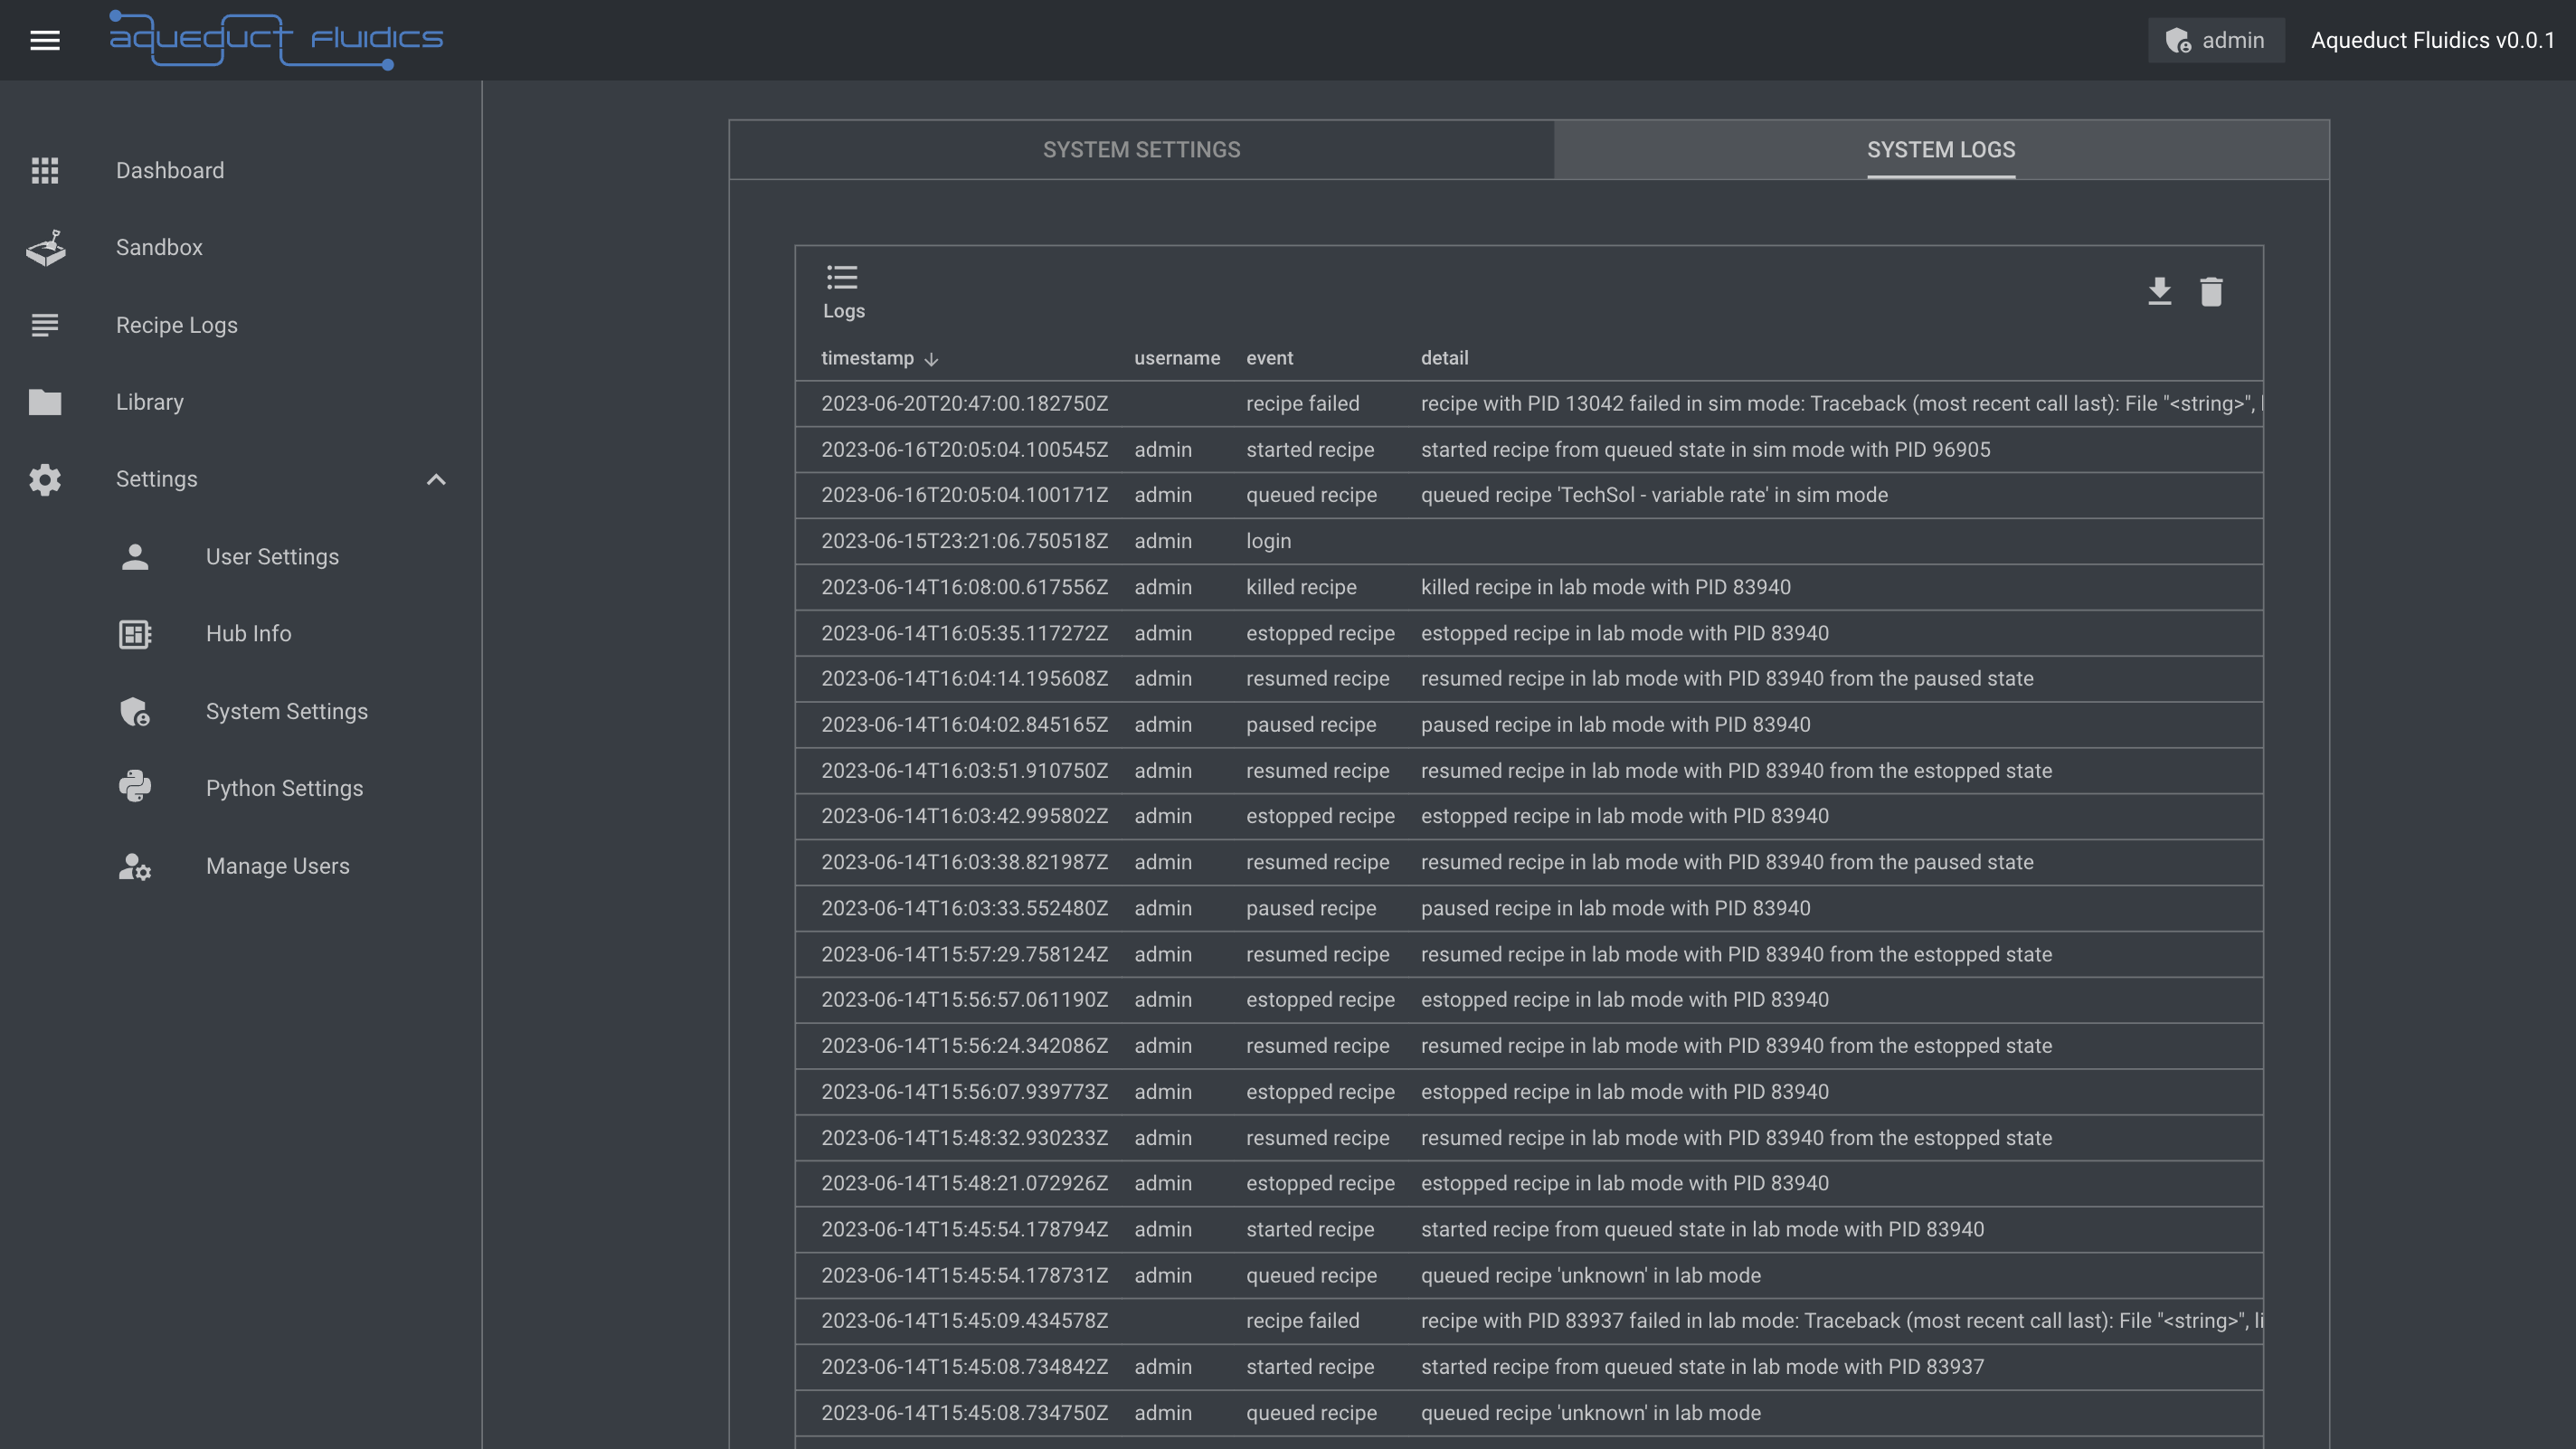Switch to SYSTEM SETTINGS tab
This screenshot has height=1449, width=2576.
point(1141,148)
